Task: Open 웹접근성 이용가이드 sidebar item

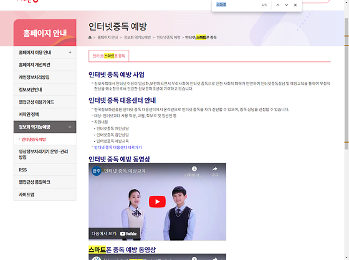Action: [x=45, y=102]
